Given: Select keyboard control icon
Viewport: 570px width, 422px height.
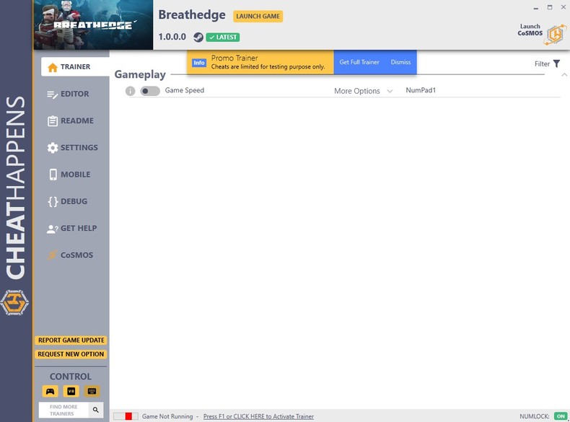Looking at the screenshot, I should (x=92, y=391).
